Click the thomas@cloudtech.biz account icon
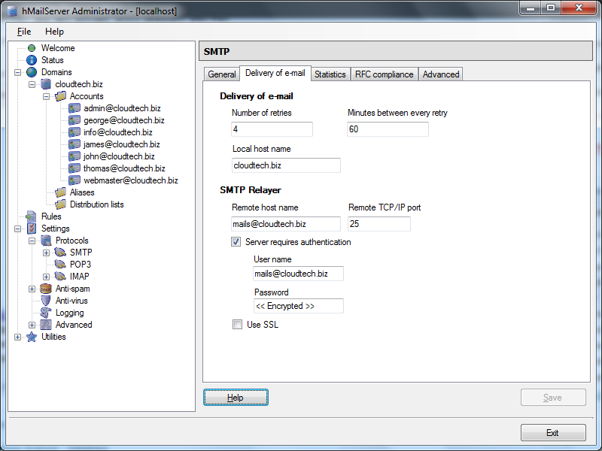This screenshot has width=602, height=451. click(74, 168)
